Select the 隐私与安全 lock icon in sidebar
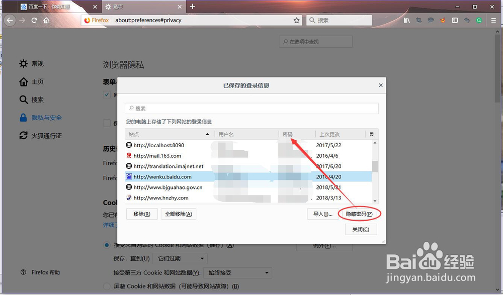Image resolution: width=503 pixels, height=295 pixels. [x=24, y=117]
